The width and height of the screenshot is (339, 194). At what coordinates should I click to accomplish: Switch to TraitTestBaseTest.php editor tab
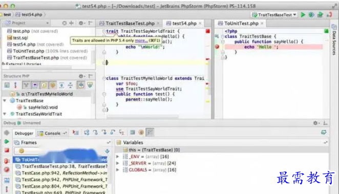click(130, 24)
